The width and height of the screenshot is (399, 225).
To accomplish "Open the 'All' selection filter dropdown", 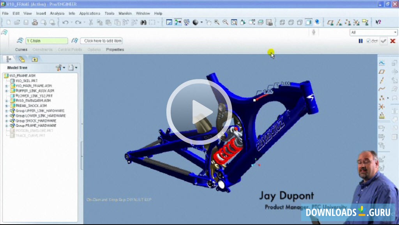I will click(373, 32).
